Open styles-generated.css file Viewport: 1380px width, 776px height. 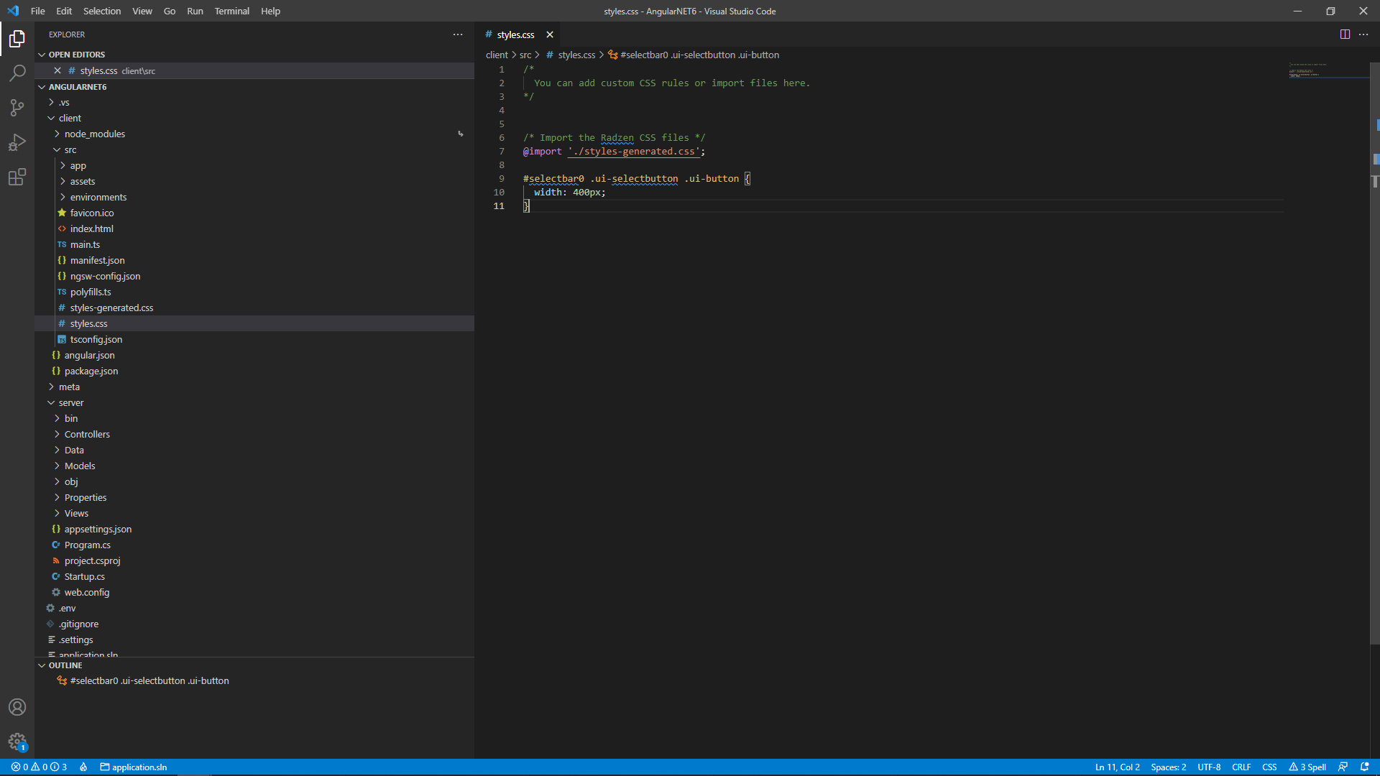point(254,308)
